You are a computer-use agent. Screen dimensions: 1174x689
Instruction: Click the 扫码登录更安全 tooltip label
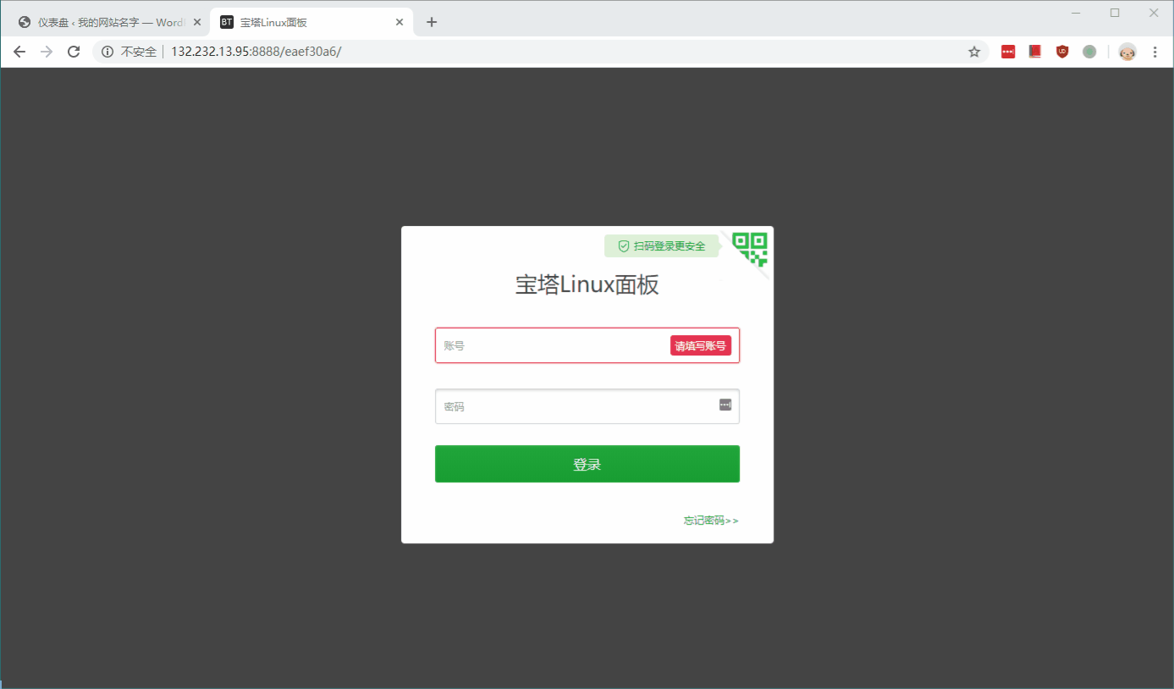661,246
